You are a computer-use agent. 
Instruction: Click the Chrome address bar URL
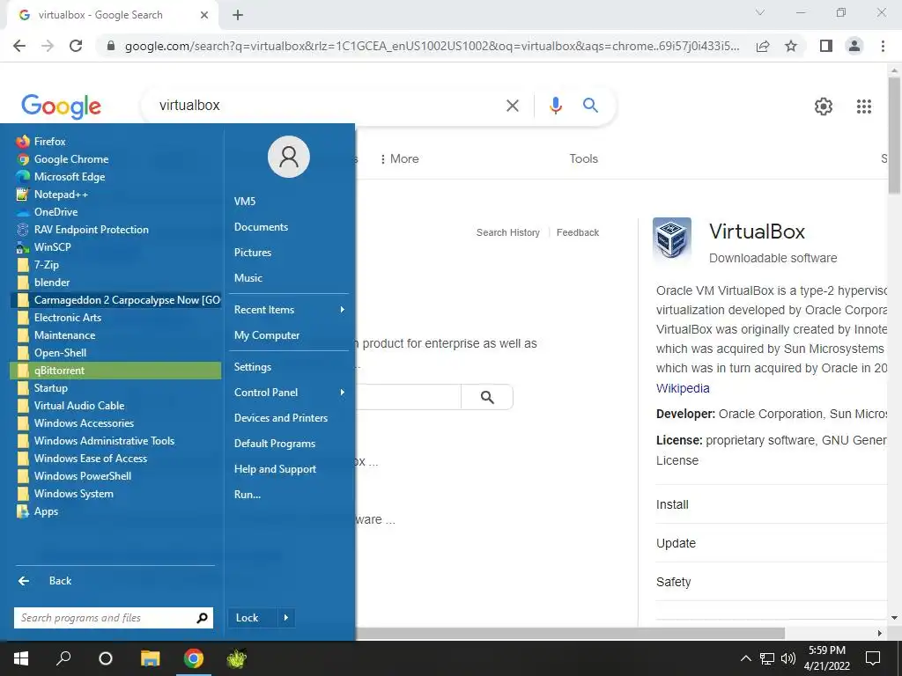point(432,46)
